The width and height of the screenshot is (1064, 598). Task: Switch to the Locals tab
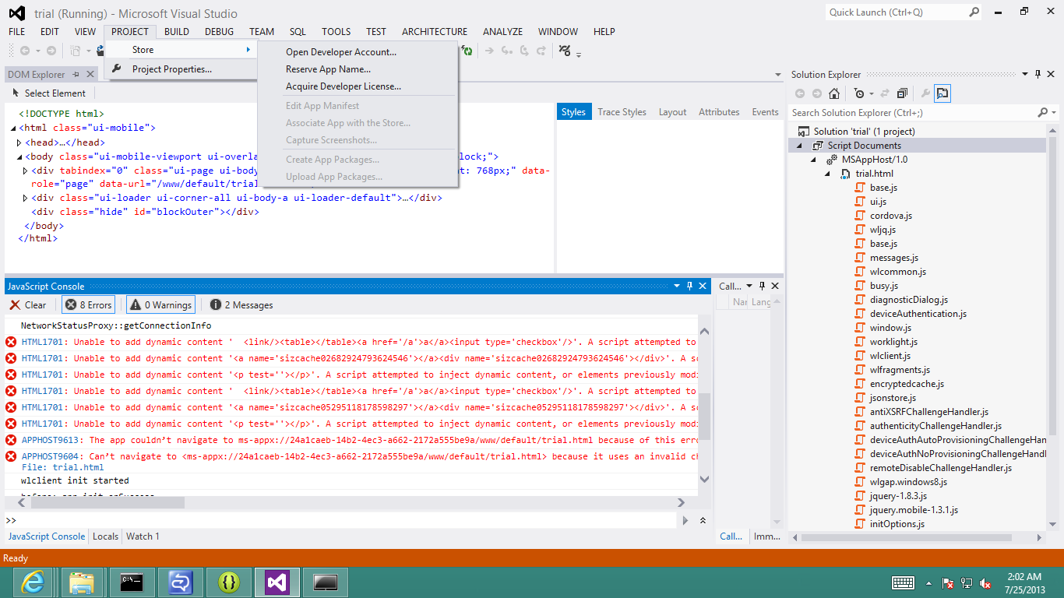coord(105,536)
